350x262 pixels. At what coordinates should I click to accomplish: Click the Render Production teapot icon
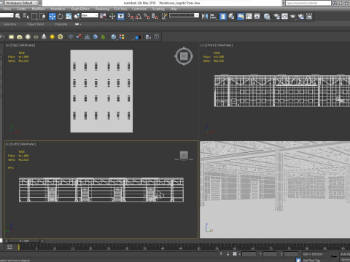(293, 16)
